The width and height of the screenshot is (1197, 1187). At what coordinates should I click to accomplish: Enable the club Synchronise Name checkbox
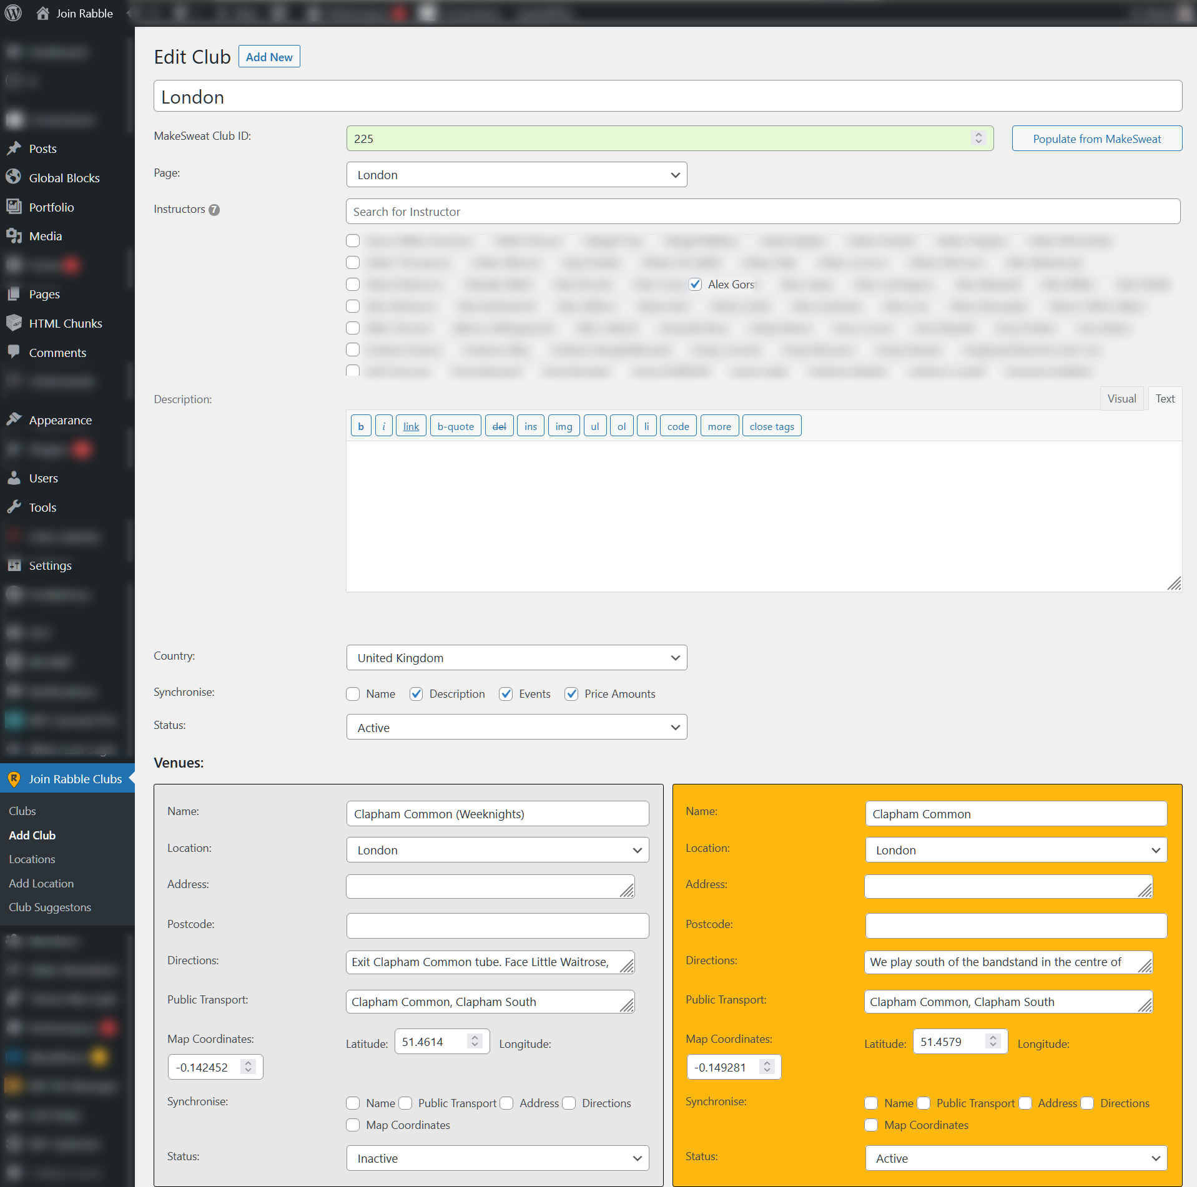click(x=353, y=694)
